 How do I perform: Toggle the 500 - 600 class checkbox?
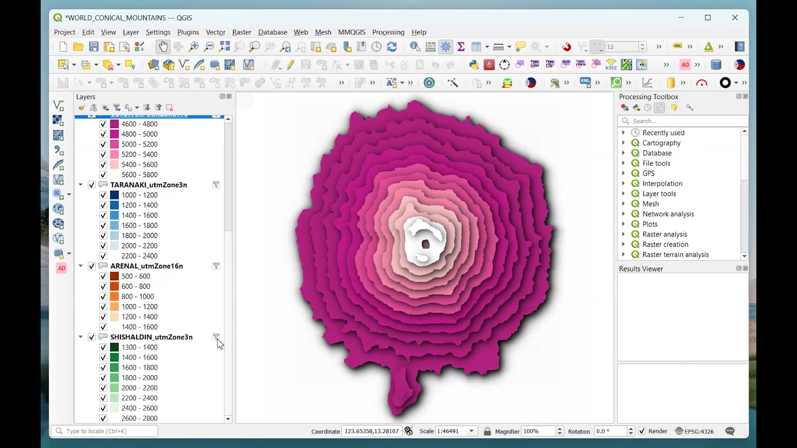point(103,276)
